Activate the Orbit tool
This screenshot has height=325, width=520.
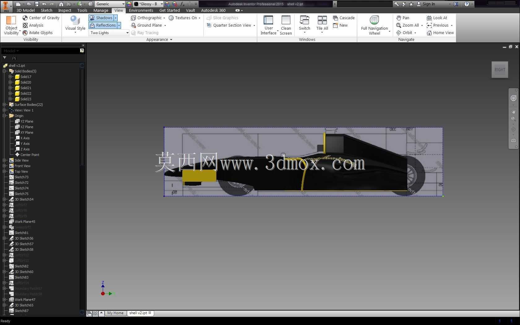[x=404, y=33]
